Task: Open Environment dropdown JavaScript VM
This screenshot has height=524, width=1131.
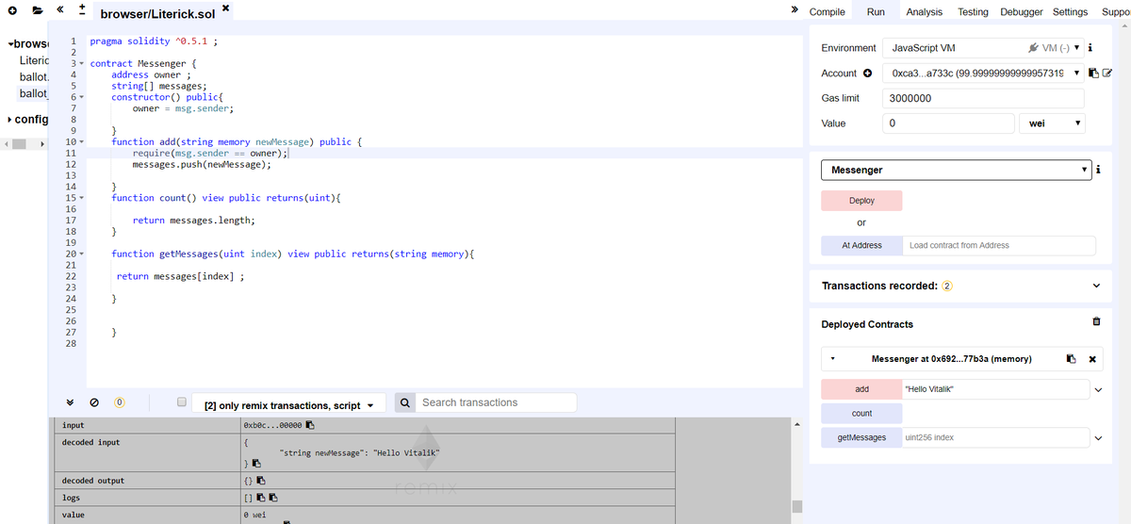Action: coord(983,48)
